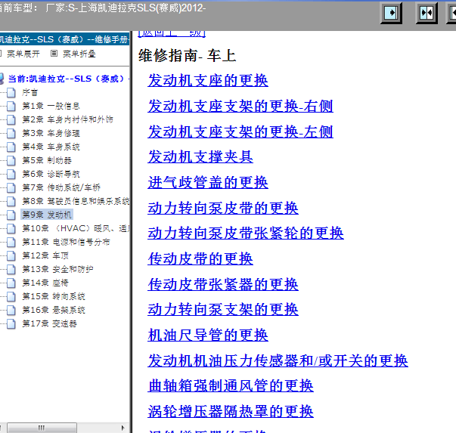Click the root node icon for 当前:凯迪拉克--SLS
Image resolution: width=456 pixels, height=433 pixels.
tap(5, 79)
